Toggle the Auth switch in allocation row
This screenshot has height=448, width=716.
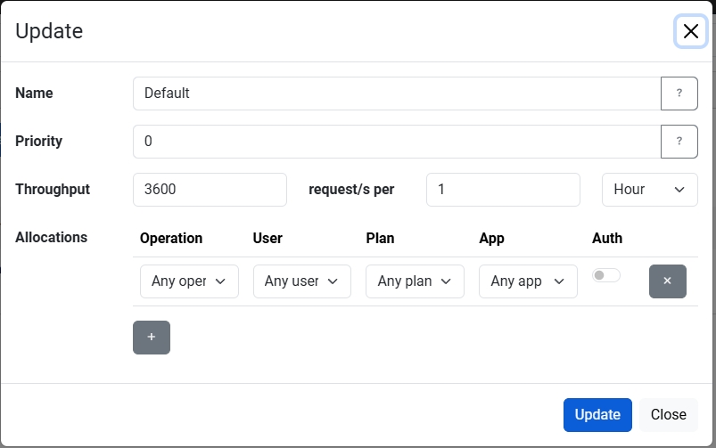coord(606,275)
